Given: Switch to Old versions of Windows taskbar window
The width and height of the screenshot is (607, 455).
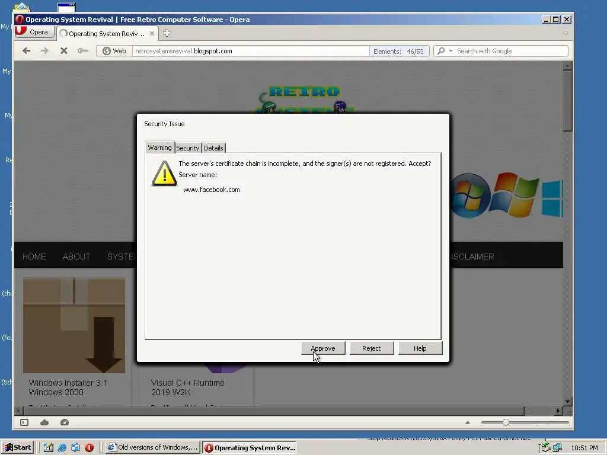Looking at the screenshot, I should tap(153, 448).
